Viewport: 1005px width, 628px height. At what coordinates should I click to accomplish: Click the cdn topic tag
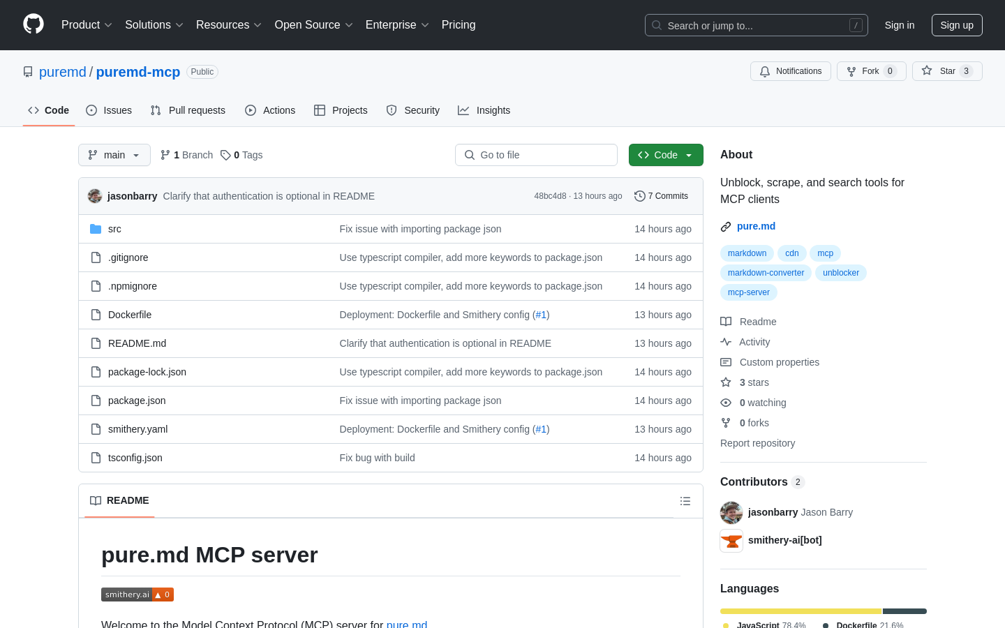coord(792,253)
